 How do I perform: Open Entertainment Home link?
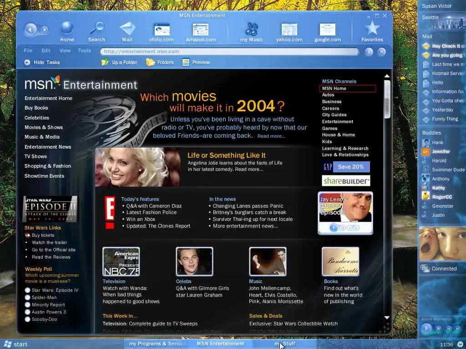[x=48, y=98]
